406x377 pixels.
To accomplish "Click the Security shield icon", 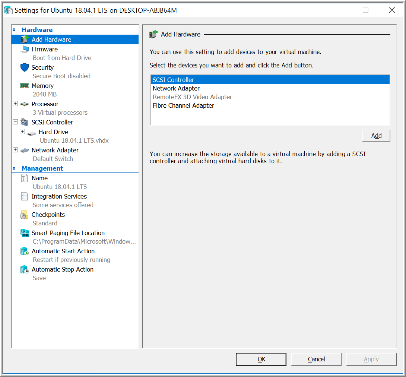I will tap(25, 67).
